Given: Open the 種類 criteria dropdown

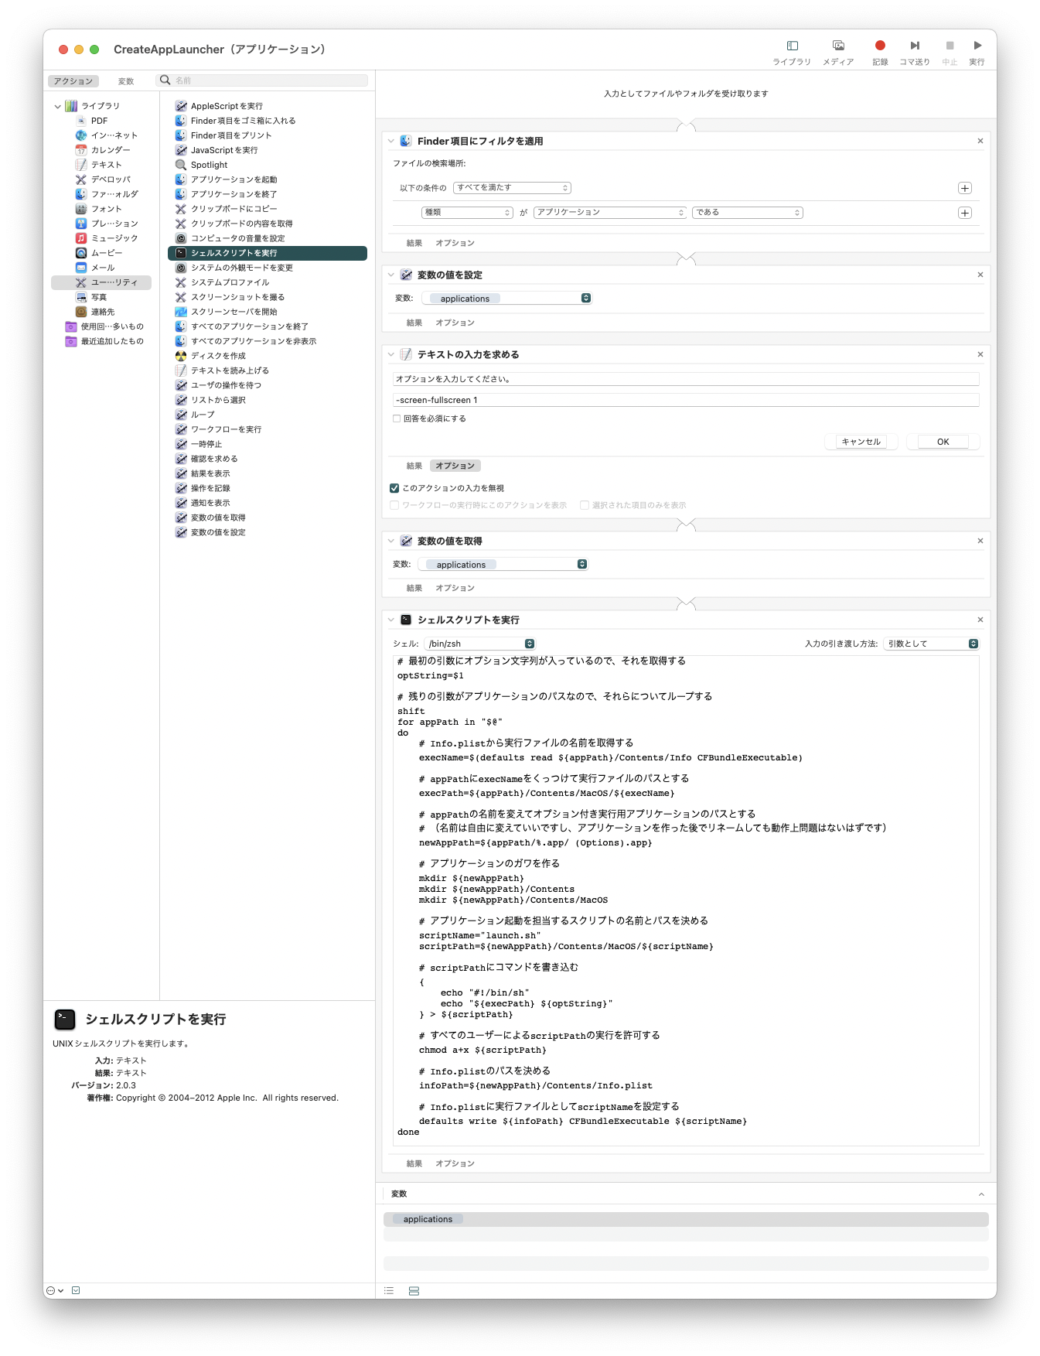Looking at the screenshot, I should click(467, 213).
